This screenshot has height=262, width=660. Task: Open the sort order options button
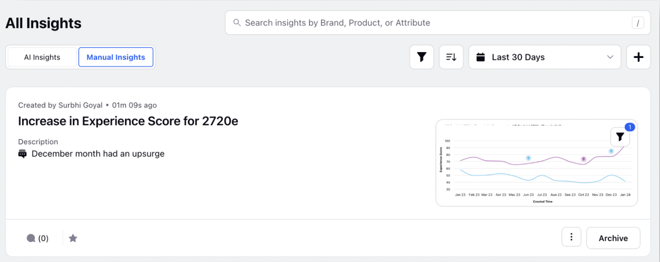[x=451, y=57]
